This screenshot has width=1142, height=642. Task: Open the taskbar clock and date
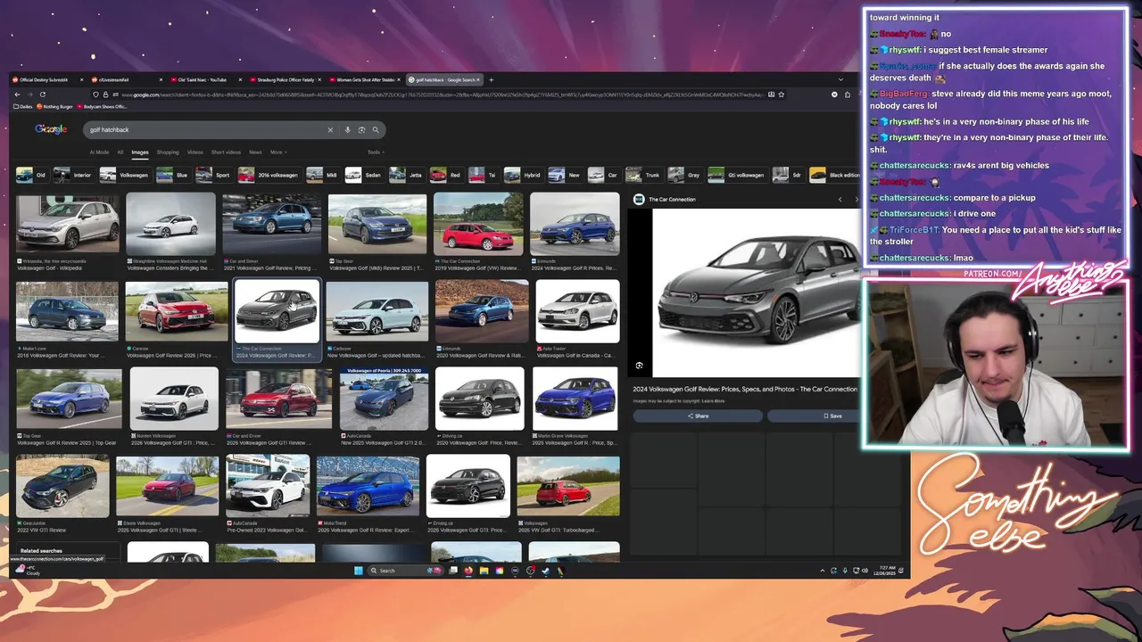[884, 571]
